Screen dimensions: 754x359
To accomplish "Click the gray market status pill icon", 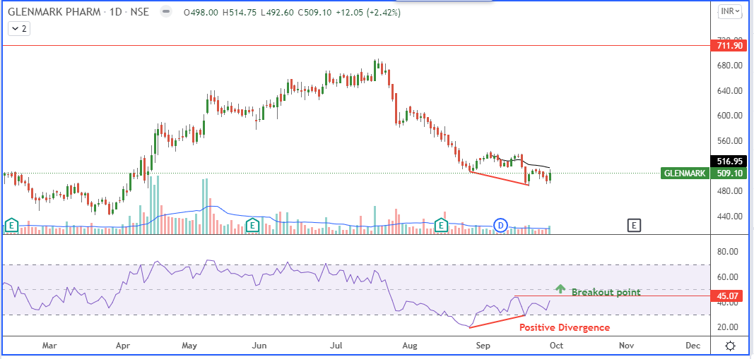I will pos(166,12).
